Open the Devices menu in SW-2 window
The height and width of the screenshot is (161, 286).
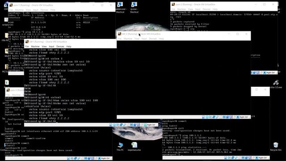pos(153,39)
